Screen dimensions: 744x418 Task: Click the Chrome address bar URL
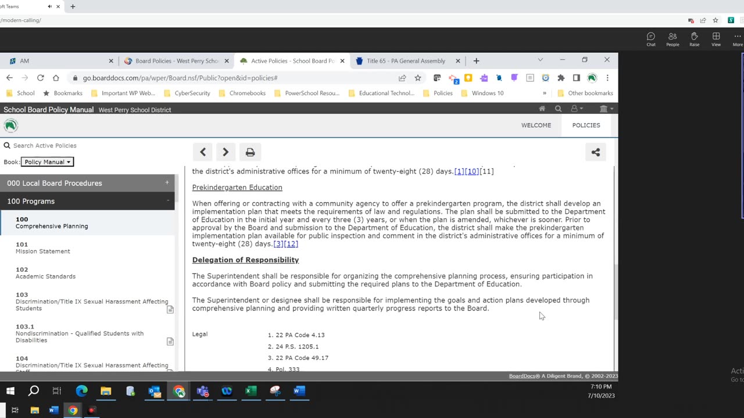[180, 78]
